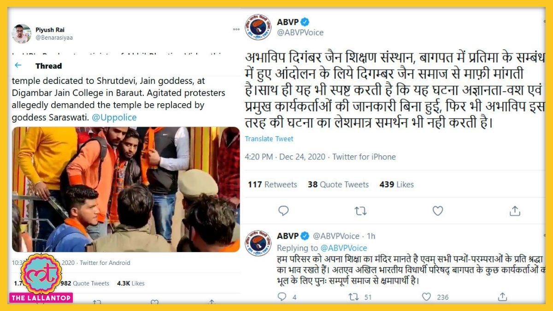Reply to the second ABVP tweet with 4 replies
553x311 pixels.
[x=282, y=297]
